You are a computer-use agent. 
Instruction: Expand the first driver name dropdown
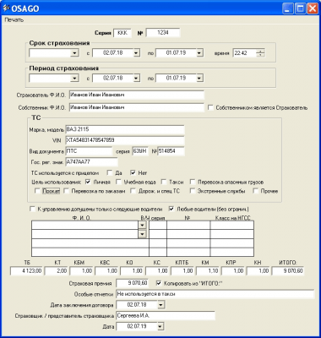(142, 225)
